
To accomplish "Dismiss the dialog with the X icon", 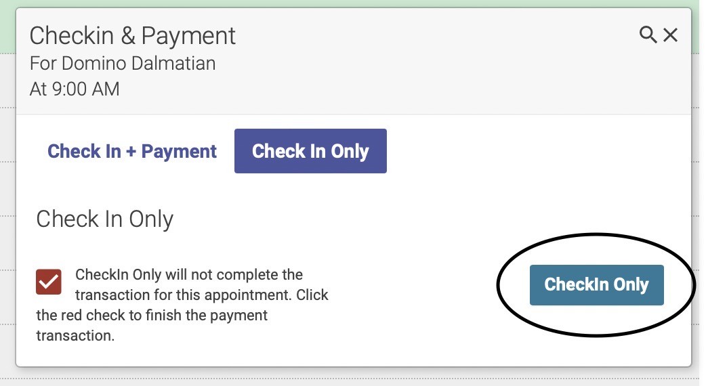I will coord(671,35).
